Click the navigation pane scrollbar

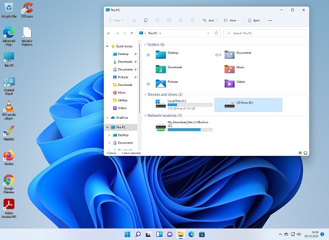coord(139,78)
